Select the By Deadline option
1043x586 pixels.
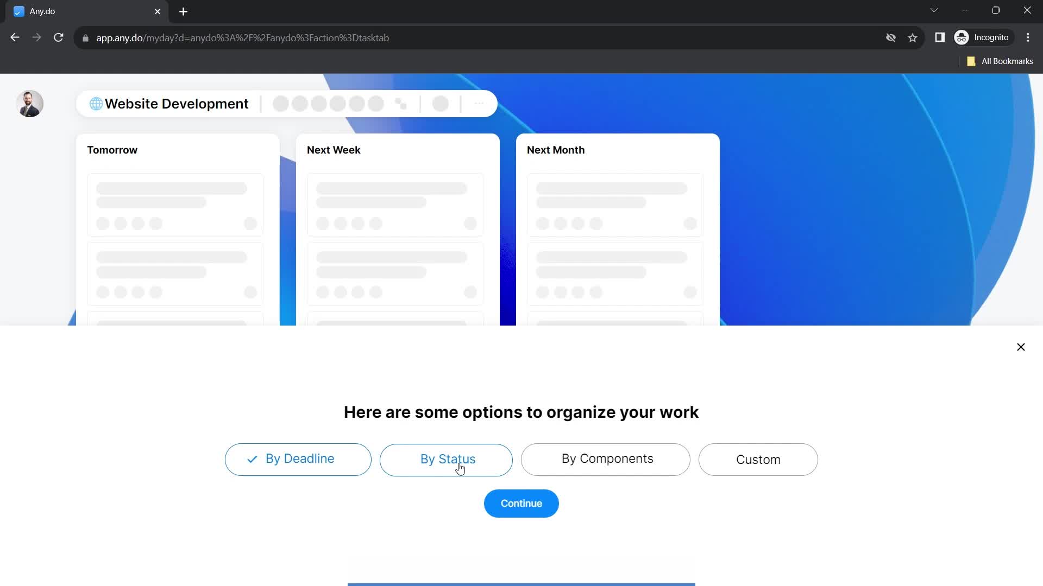(298, 460)
